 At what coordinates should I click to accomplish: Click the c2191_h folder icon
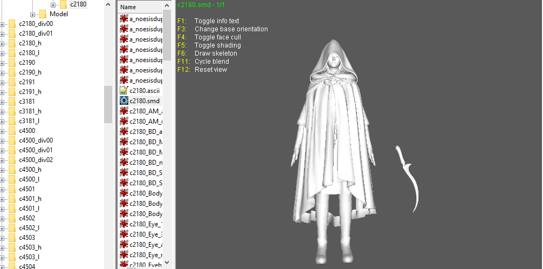12,92
